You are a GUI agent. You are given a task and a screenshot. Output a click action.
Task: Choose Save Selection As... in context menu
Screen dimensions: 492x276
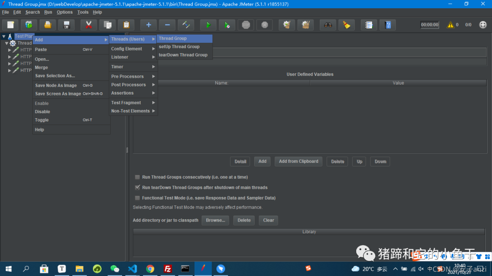(71, 76)
